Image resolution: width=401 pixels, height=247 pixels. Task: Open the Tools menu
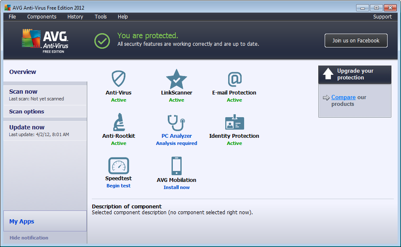click(x=101, y=17)
